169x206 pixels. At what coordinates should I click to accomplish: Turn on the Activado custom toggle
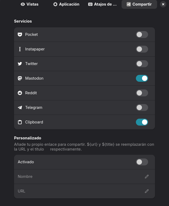[x=142, y=162]
